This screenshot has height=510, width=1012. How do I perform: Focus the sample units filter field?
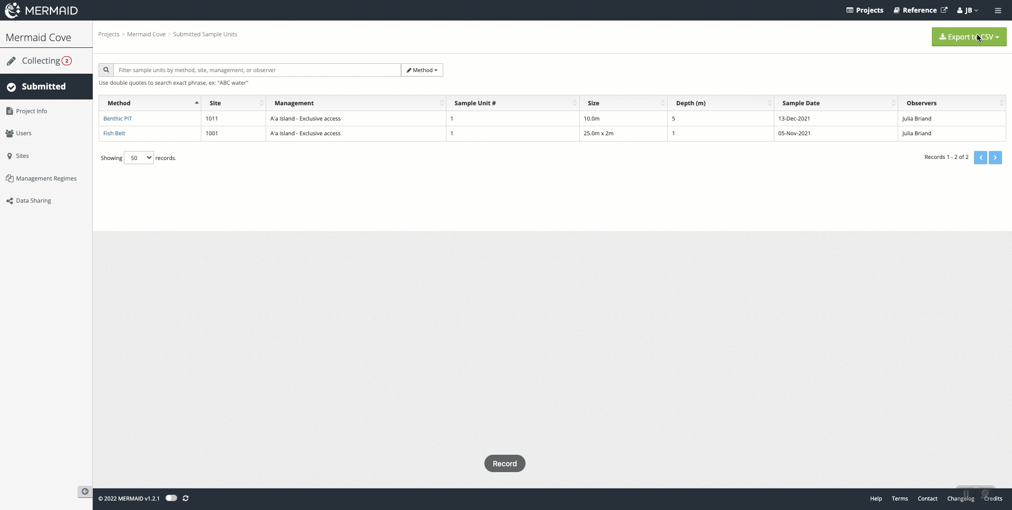tap(257, 70)
